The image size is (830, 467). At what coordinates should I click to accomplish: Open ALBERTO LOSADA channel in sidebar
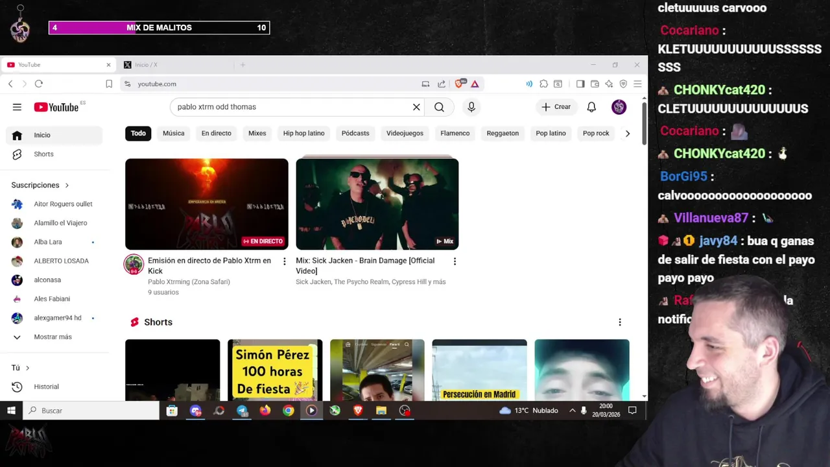pos(54,261)
